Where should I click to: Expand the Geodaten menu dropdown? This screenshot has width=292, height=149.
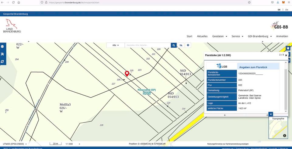pos(220,36)
